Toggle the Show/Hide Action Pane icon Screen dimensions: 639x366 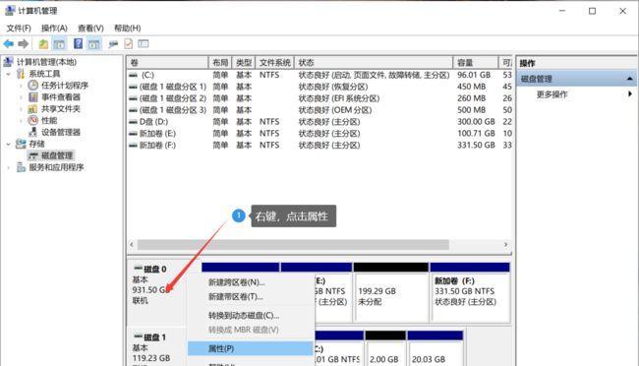click(93, 43)
